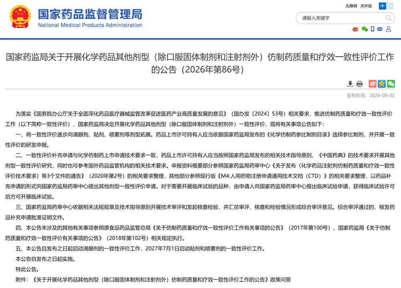Open the user account icon
401x288 pixels.
point(389,29)
